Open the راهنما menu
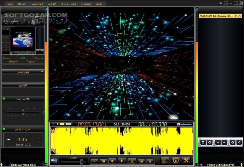 pyautogui.click(x=98, y=3)
